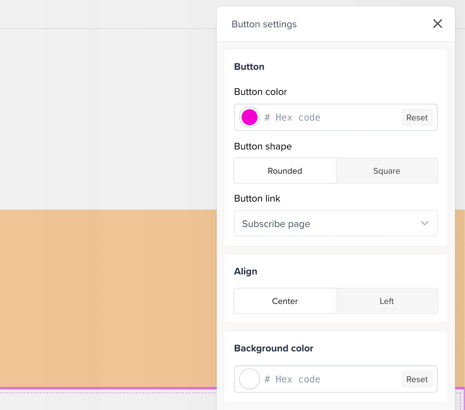Click the Subscribe page dropdown text
The height and width of the screenshot is (410, 465).
click(276, 224)
